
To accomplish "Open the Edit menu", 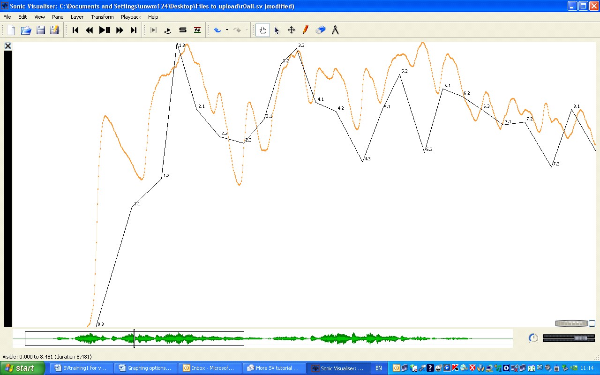I will click(22, 17).
